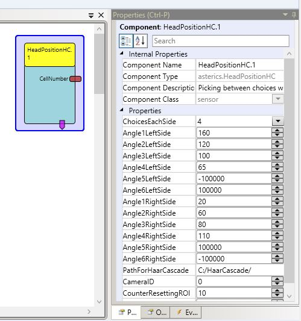The image size is (301, 321).
Task: Sort properties alphabetically with A-Z icon
Action: pyautogui.click(x=141, y=41)
